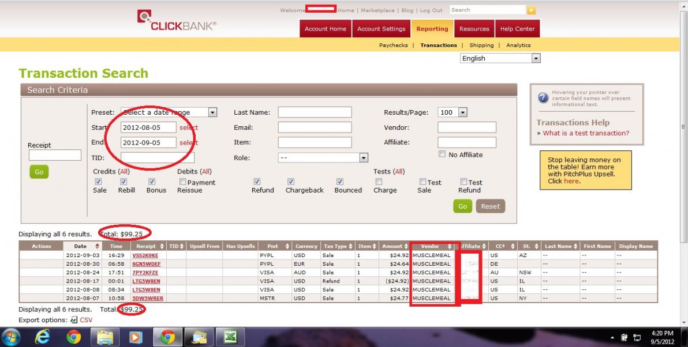
Task: Click the End date field
Action: pos(148,142)
